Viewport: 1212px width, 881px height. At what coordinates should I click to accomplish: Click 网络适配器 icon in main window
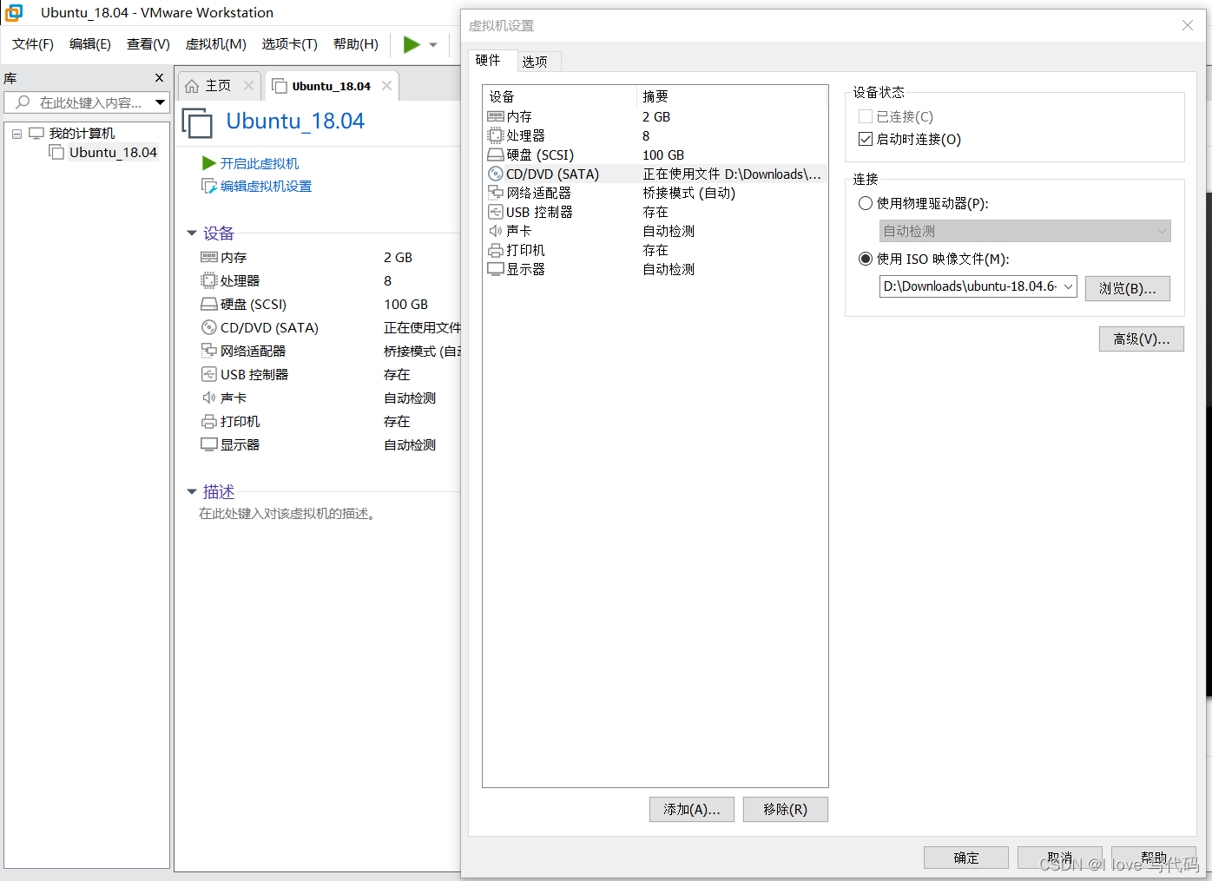coord(208,351)
